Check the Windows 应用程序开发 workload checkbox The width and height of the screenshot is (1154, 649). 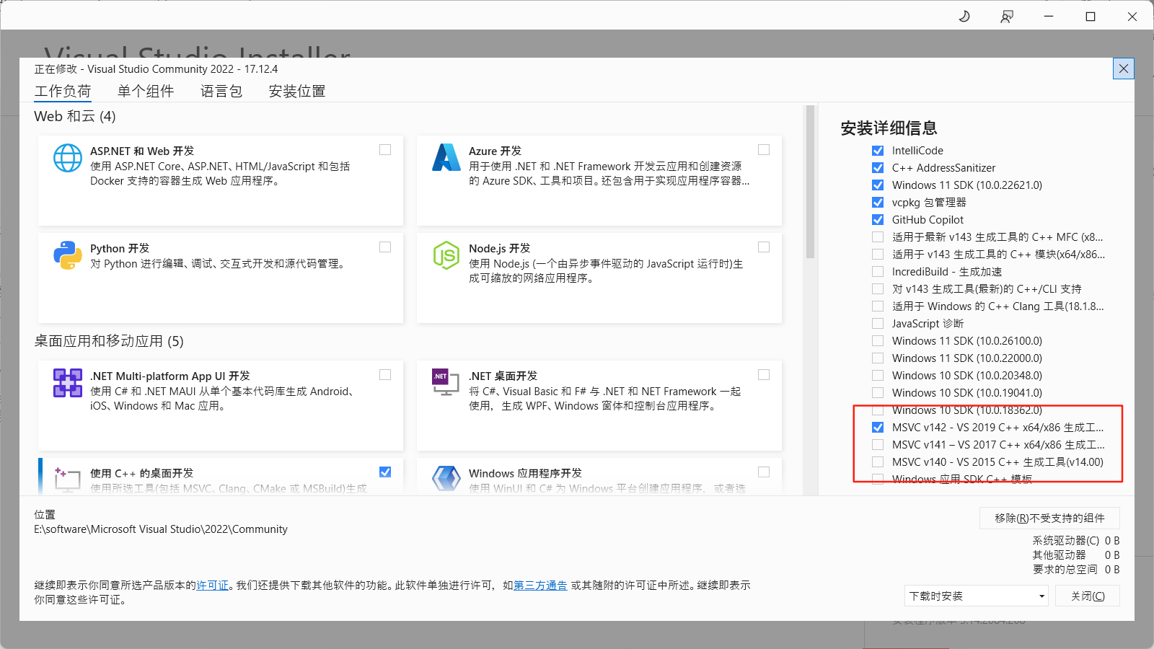[x=764, y=472]
